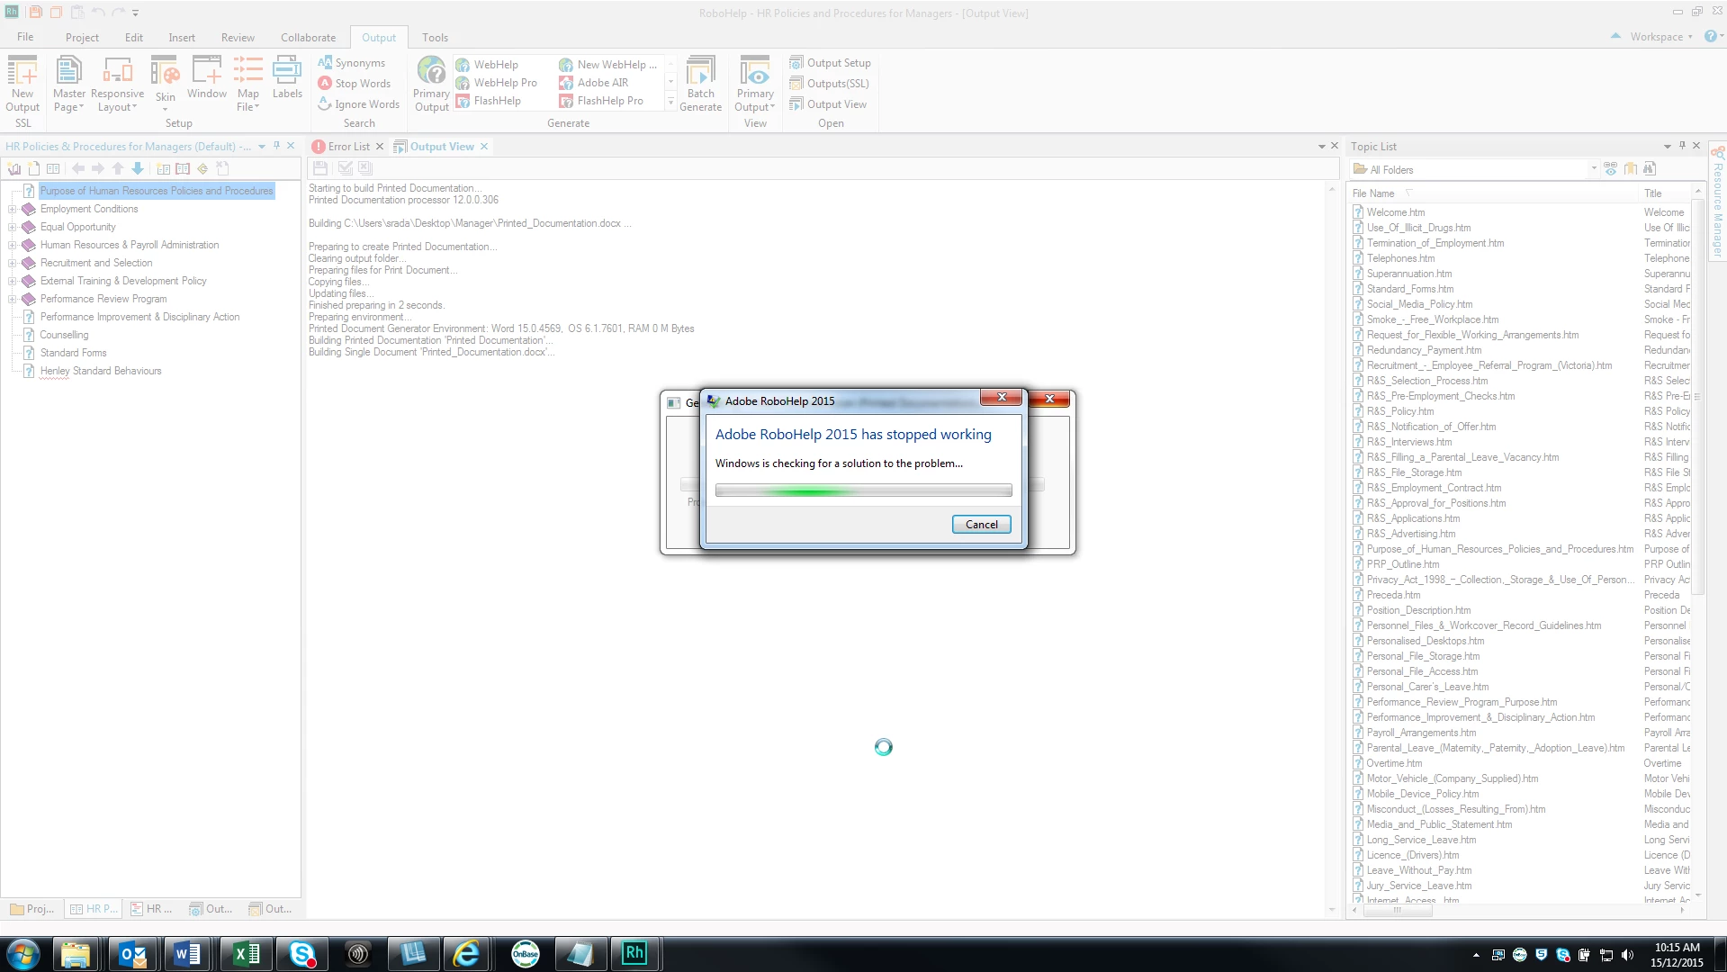The height and width of the screenshot is (972, 1727).
Task: Open TOC pod options dropdown arrow
Action: (262, 147)
